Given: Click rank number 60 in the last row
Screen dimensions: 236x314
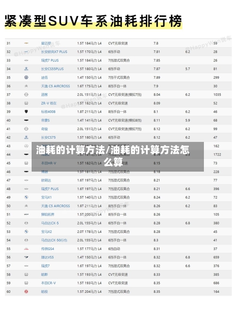Looking at the screenshot, I should [8, 291].
